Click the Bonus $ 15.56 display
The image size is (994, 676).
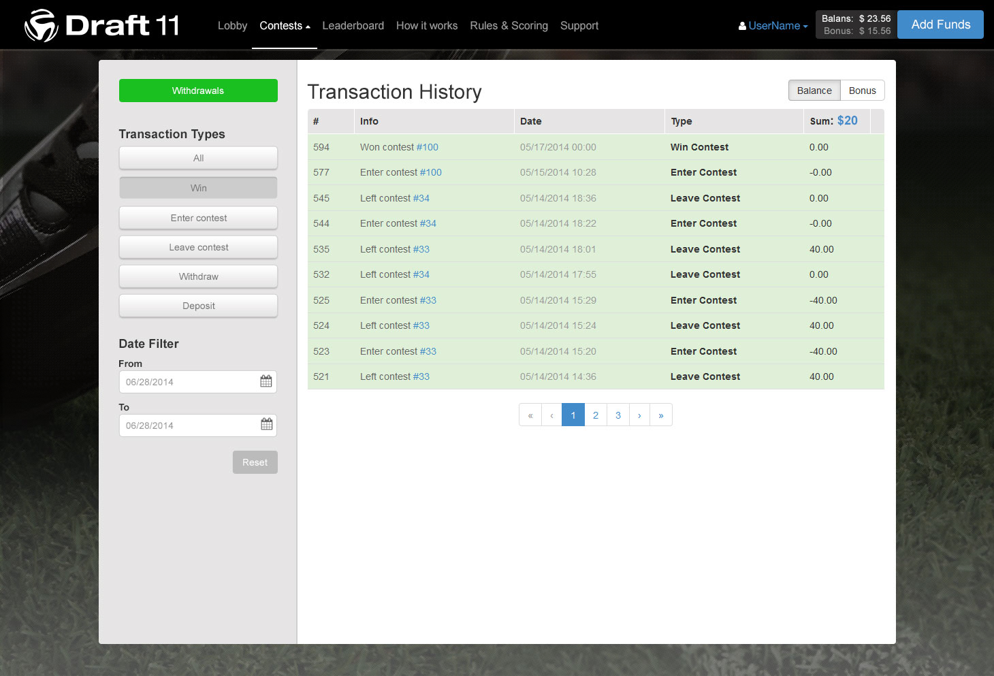click(857, 31)
